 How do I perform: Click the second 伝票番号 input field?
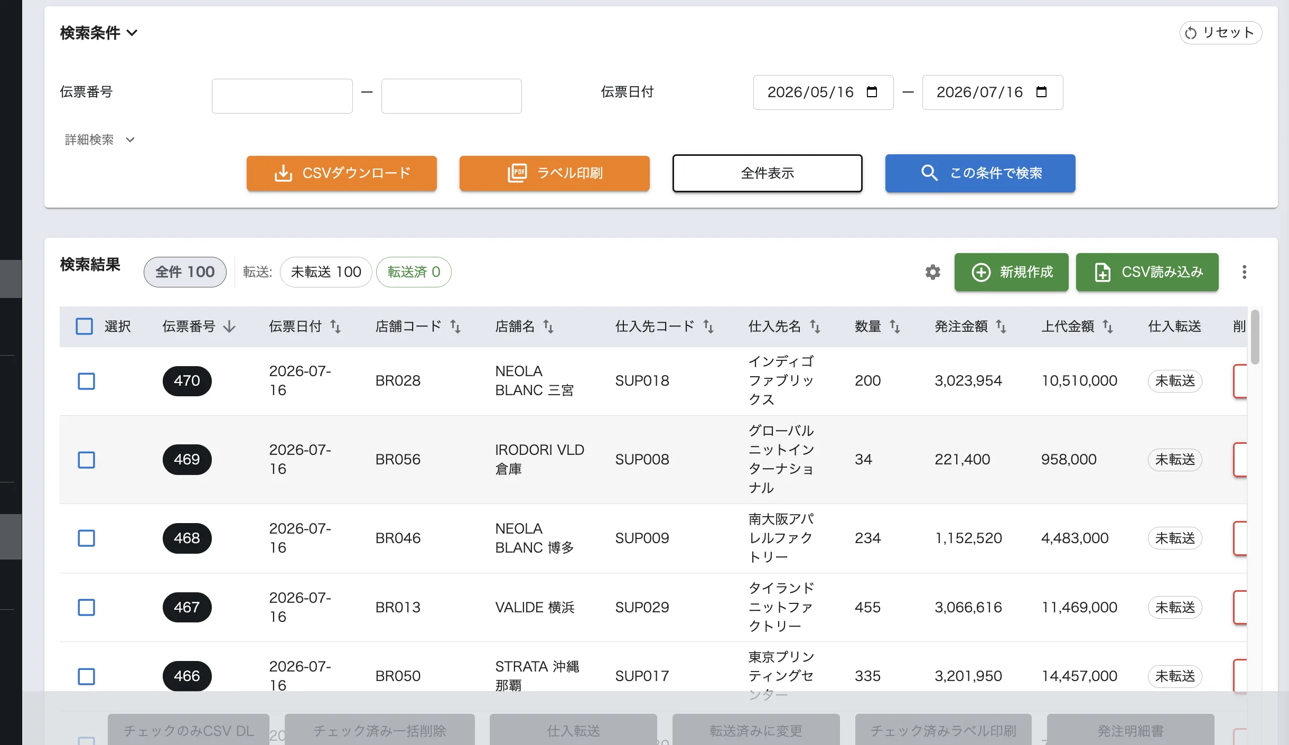point(452,96)
